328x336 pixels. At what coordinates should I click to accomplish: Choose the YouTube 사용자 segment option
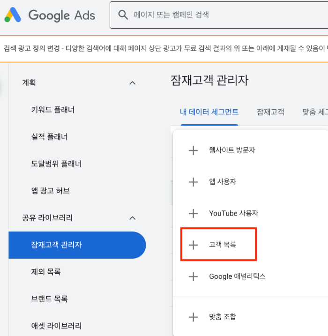(x=234, y=213)
